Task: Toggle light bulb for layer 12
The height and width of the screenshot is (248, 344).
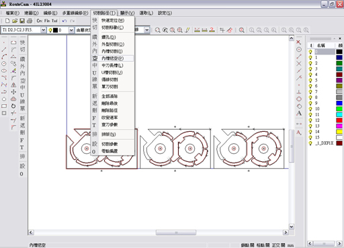Action: [x=310, y=120]
